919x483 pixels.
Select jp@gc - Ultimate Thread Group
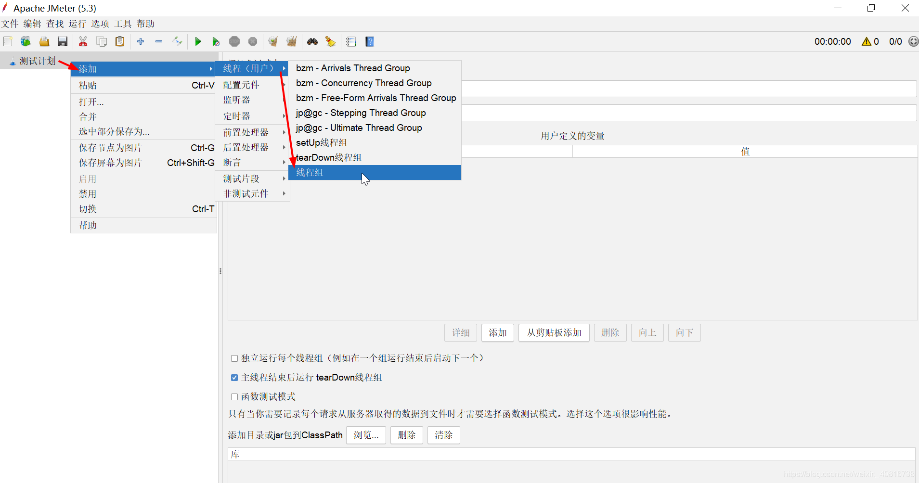click(x=375, y=127)
